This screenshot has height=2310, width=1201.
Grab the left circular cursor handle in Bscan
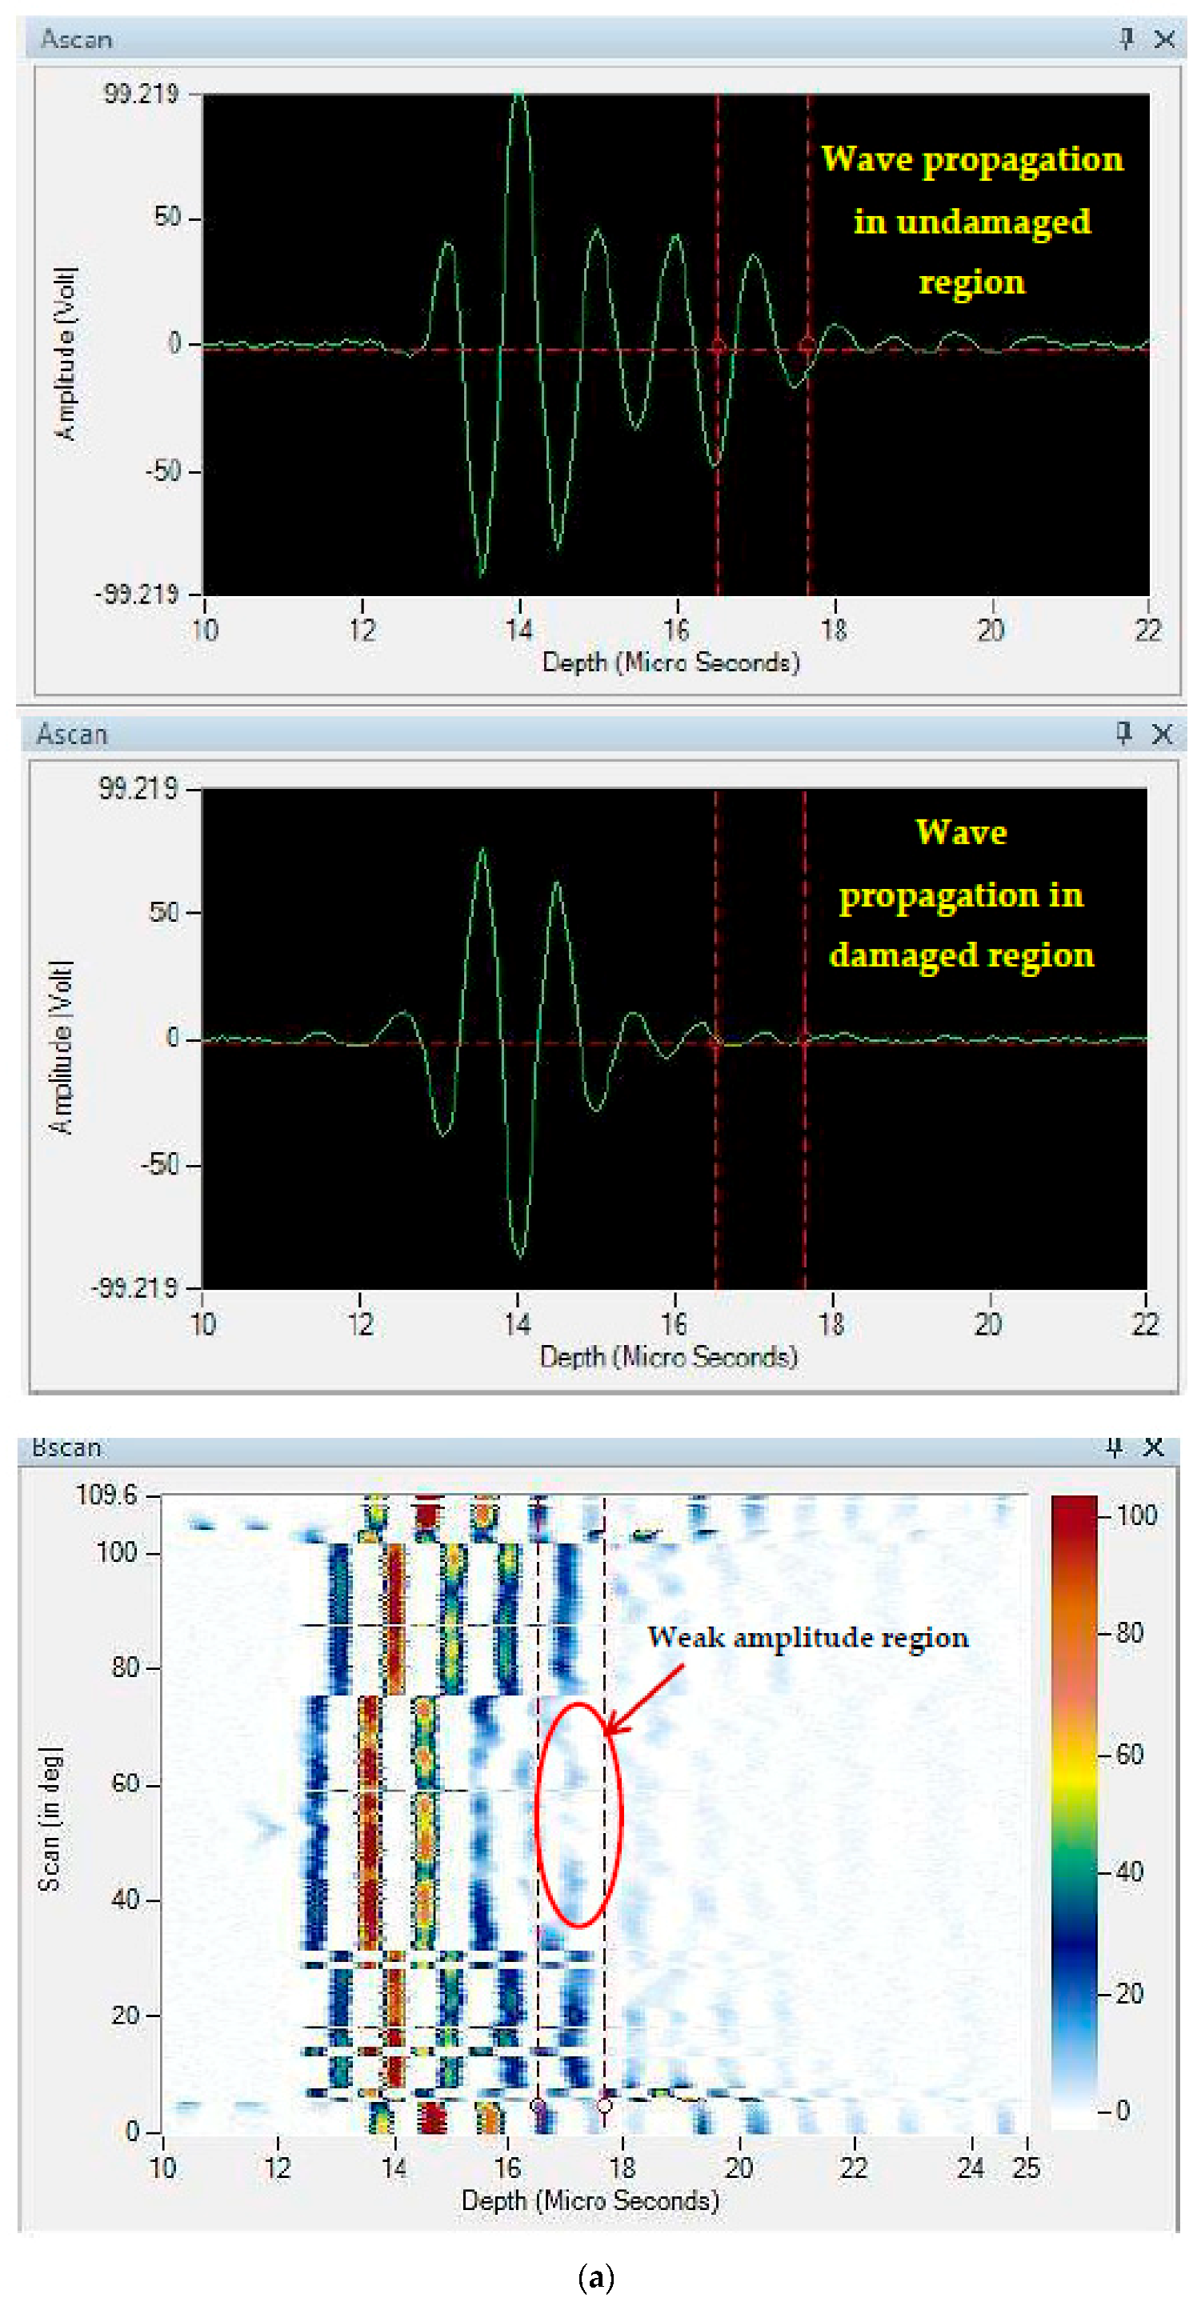click(538, 2104)
